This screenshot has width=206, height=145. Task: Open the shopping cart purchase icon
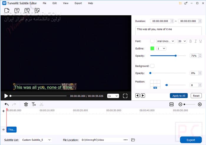pyautogui.click(x=180, y=3)
